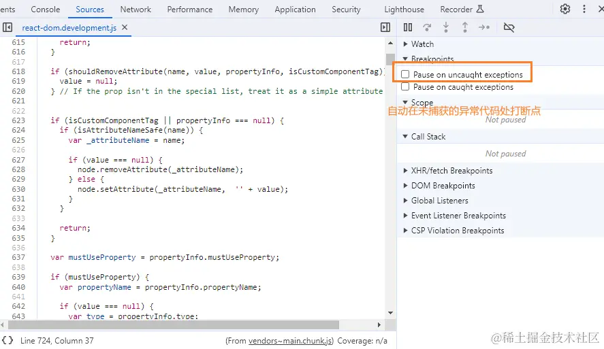This screenshot has width=604, height=349.
Task: Expand XHR/fetch Breakpoints
Action: pos(405,171)
